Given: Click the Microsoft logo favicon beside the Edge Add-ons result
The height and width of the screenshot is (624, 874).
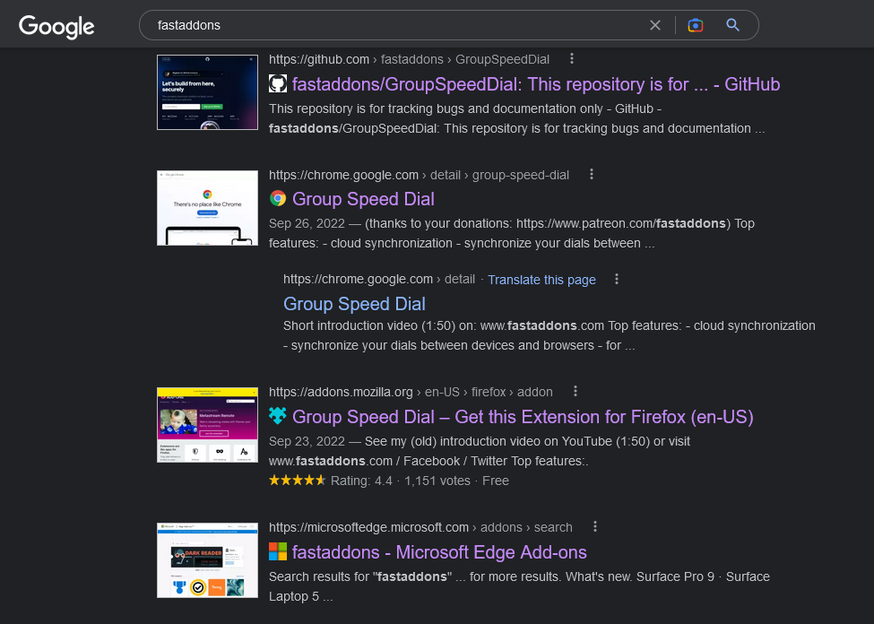Looking at the screenshot, I should click(x=278, y=552).
